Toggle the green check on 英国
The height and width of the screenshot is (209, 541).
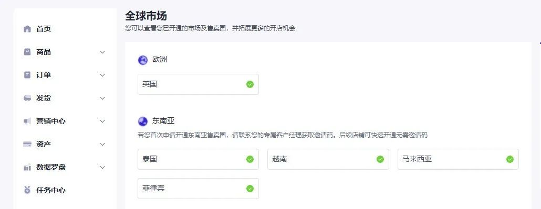click(250, 84)
